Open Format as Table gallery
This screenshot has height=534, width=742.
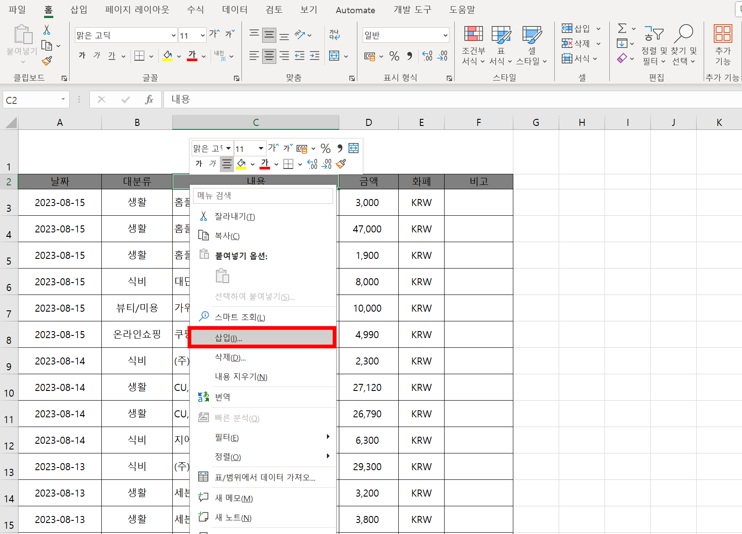pos(501,45)
